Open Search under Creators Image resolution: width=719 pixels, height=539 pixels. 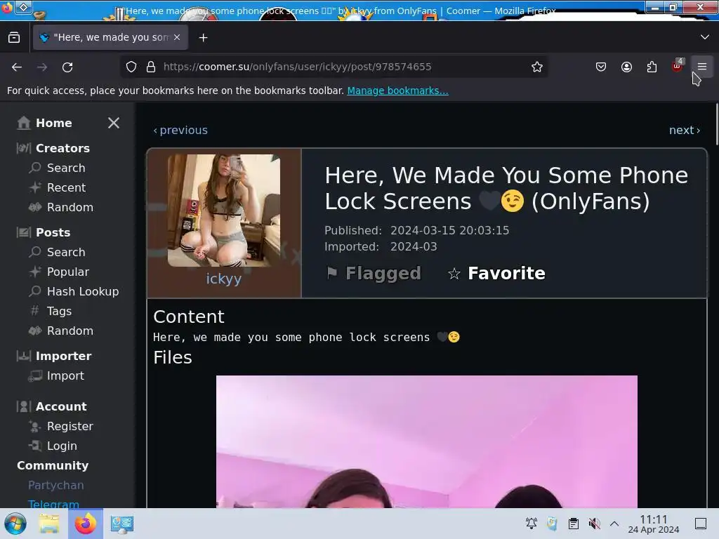[x=66, y=168]
